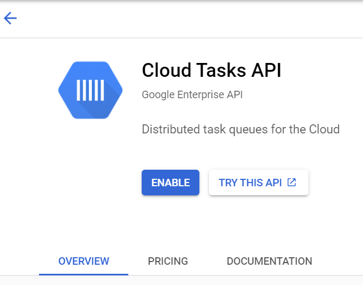
Task: Click the Cloud Tasks hexagon logo
Action: (90, 90)
